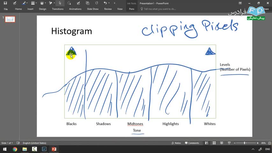The height and width of the screenshot is (153, 272).
Task: Switch to Slide Sorter view
Action: coord(214,143)
